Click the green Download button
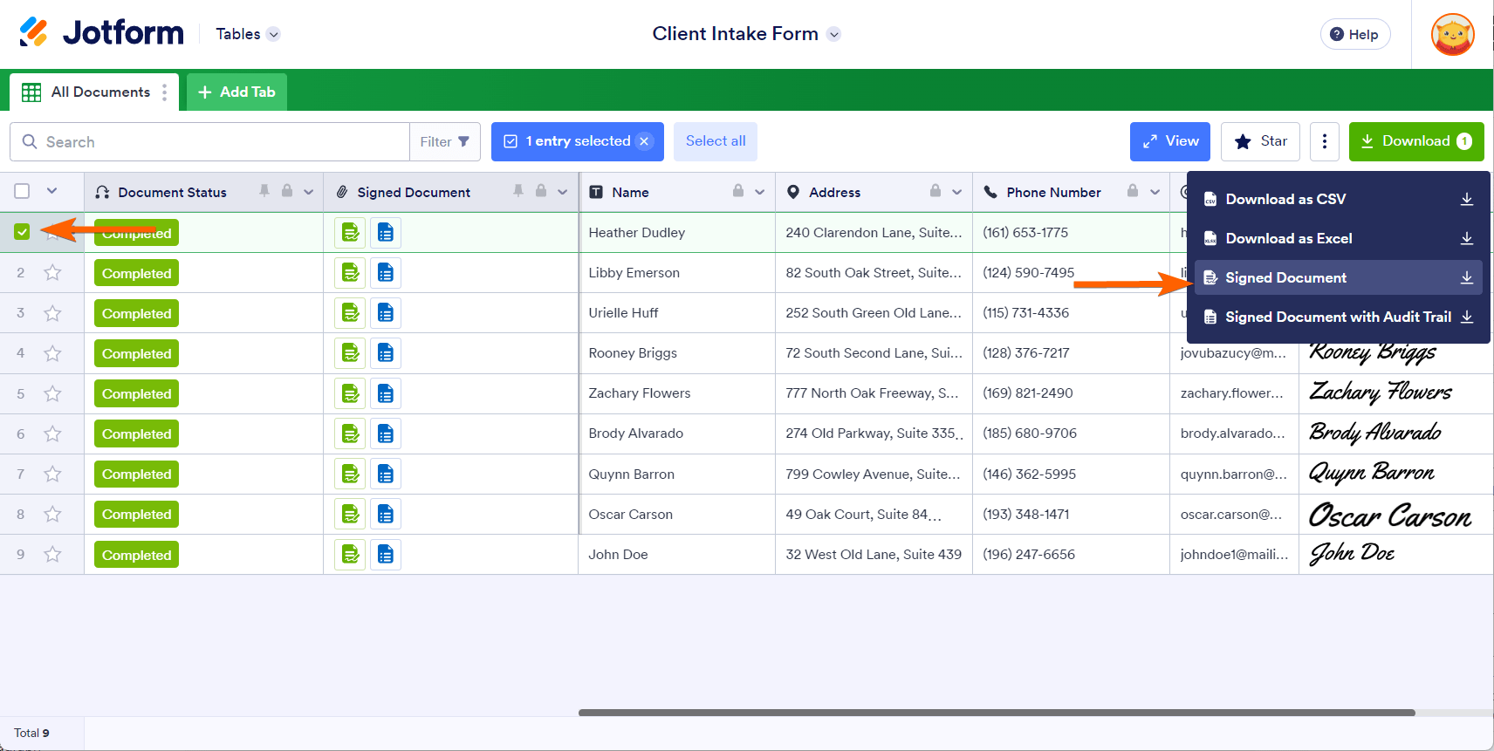 click(x=1415, y=141)
